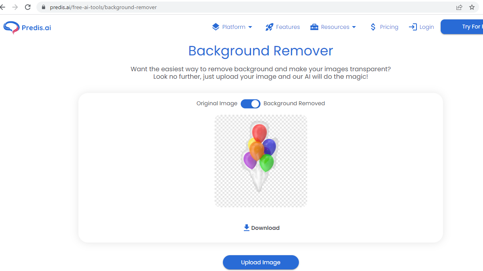Reload the page with browser refresh icon
The height and width of the screenshot is (271, 483).
(28, 7)
